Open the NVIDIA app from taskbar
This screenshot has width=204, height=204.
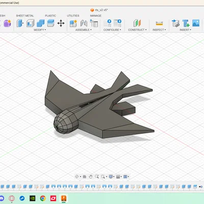pos(33,198)
